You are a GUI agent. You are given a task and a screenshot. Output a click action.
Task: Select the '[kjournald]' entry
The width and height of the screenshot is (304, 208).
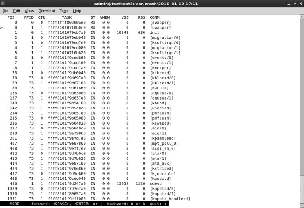click(163, 173)
